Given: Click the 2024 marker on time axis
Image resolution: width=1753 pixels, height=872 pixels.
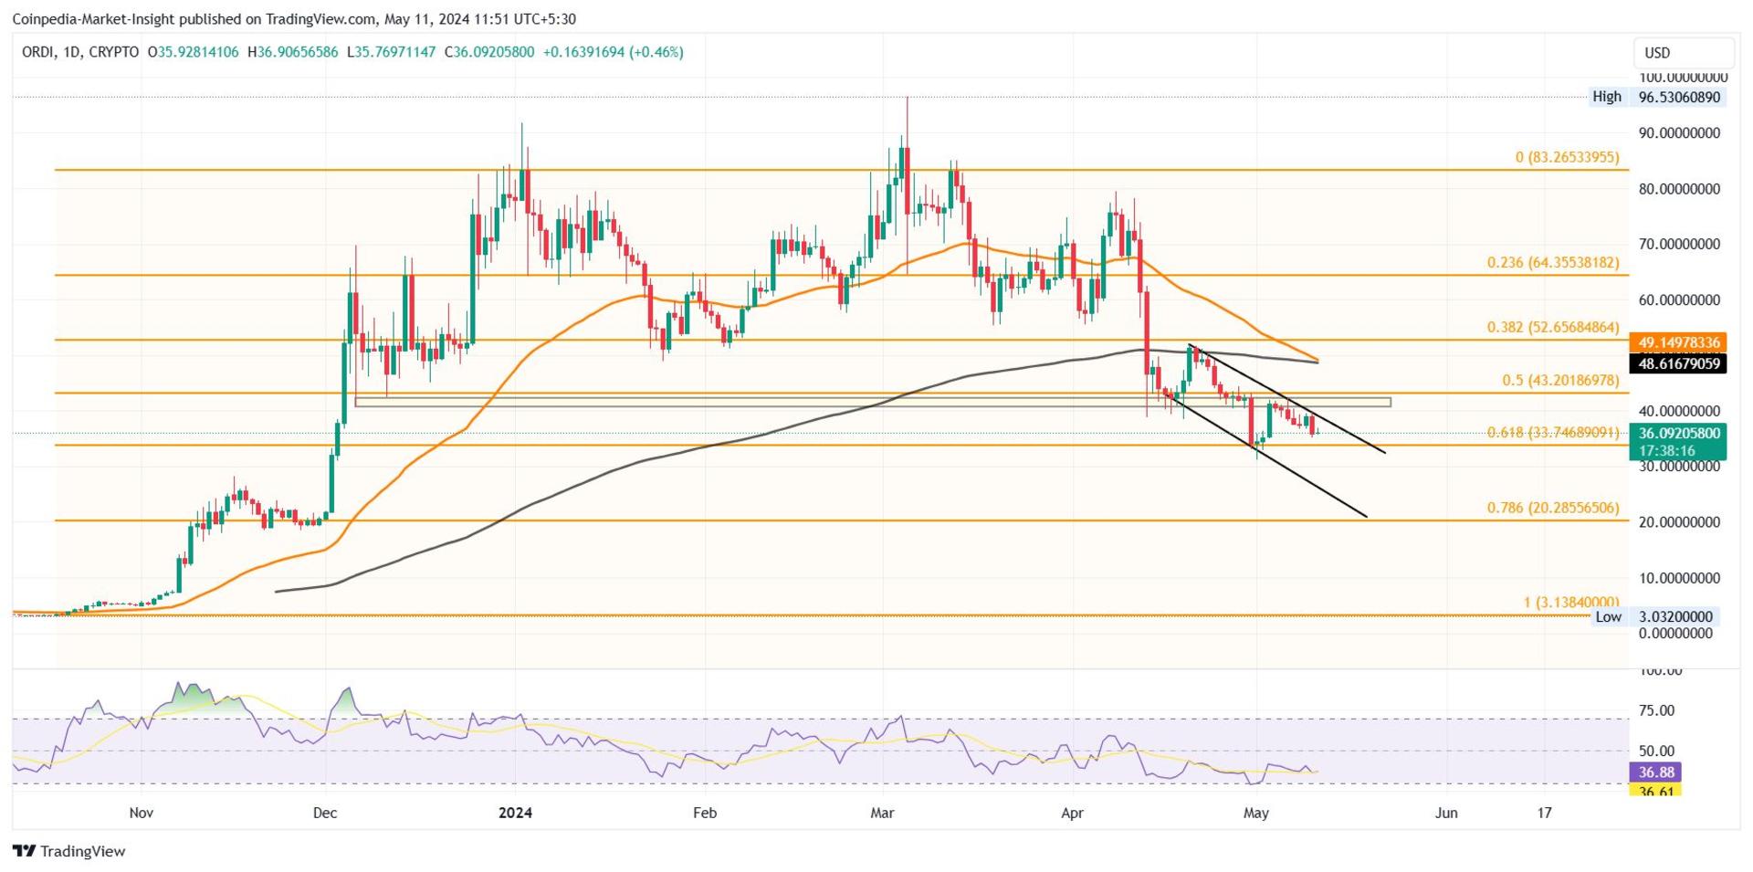Looking at the screenshot, I should [516, 812].
